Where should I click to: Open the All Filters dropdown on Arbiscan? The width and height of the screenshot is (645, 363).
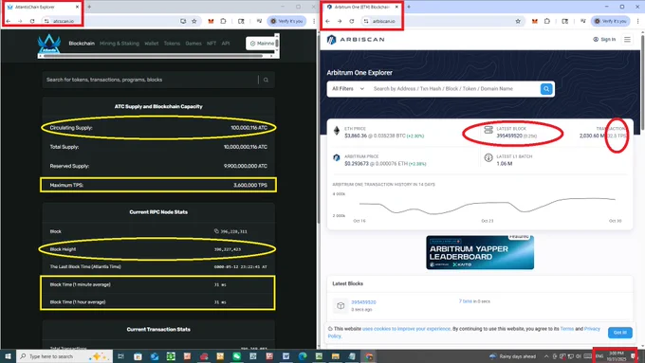[x=348, y=89]
